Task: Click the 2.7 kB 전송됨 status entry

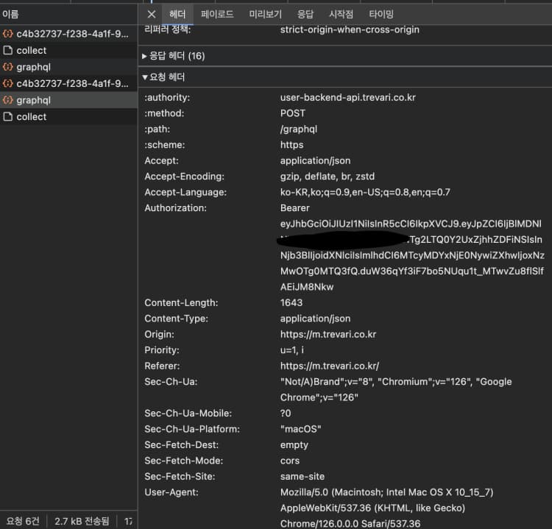Action: point(82,521)
